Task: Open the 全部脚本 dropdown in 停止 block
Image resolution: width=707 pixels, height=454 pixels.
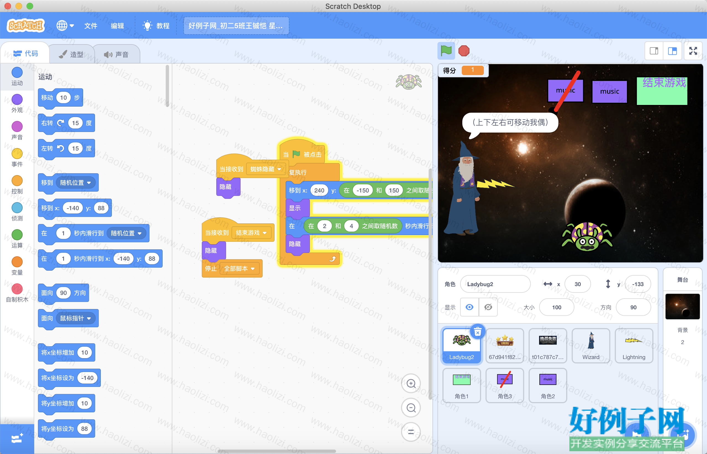Action: coord(239,269)
